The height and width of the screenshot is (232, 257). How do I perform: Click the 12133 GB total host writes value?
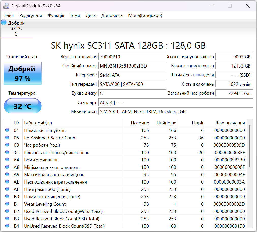(x=234, y=66)
